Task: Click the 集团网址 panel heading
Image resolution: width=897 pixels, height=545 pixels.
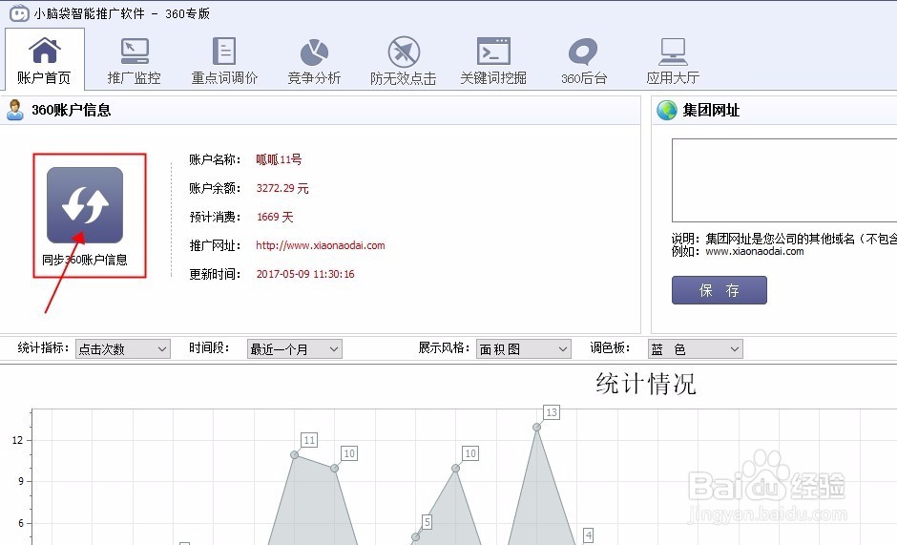Action: (711, 110)
